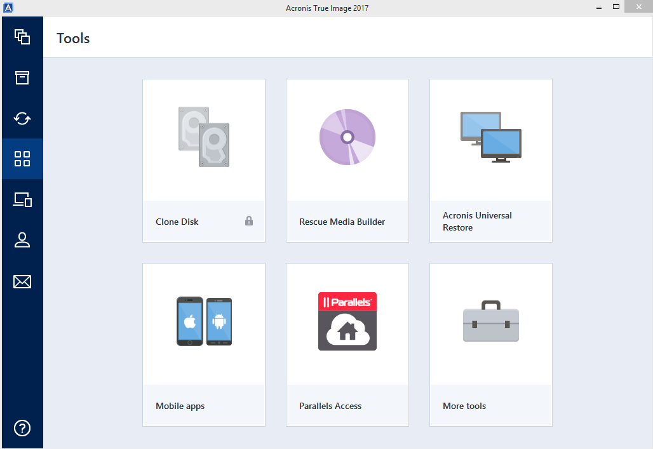Image resolution: width=653 pixels, height=449 pixels.
Task: Open the Dashboard devices sidebar icon
Action: tap(22, 200)
